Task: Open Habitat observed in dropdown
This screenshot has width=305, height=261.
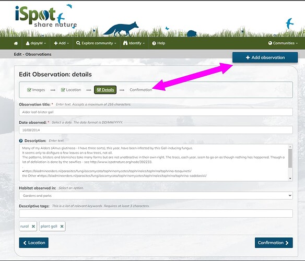Action: pyautogui.click(x=156, y=195)
